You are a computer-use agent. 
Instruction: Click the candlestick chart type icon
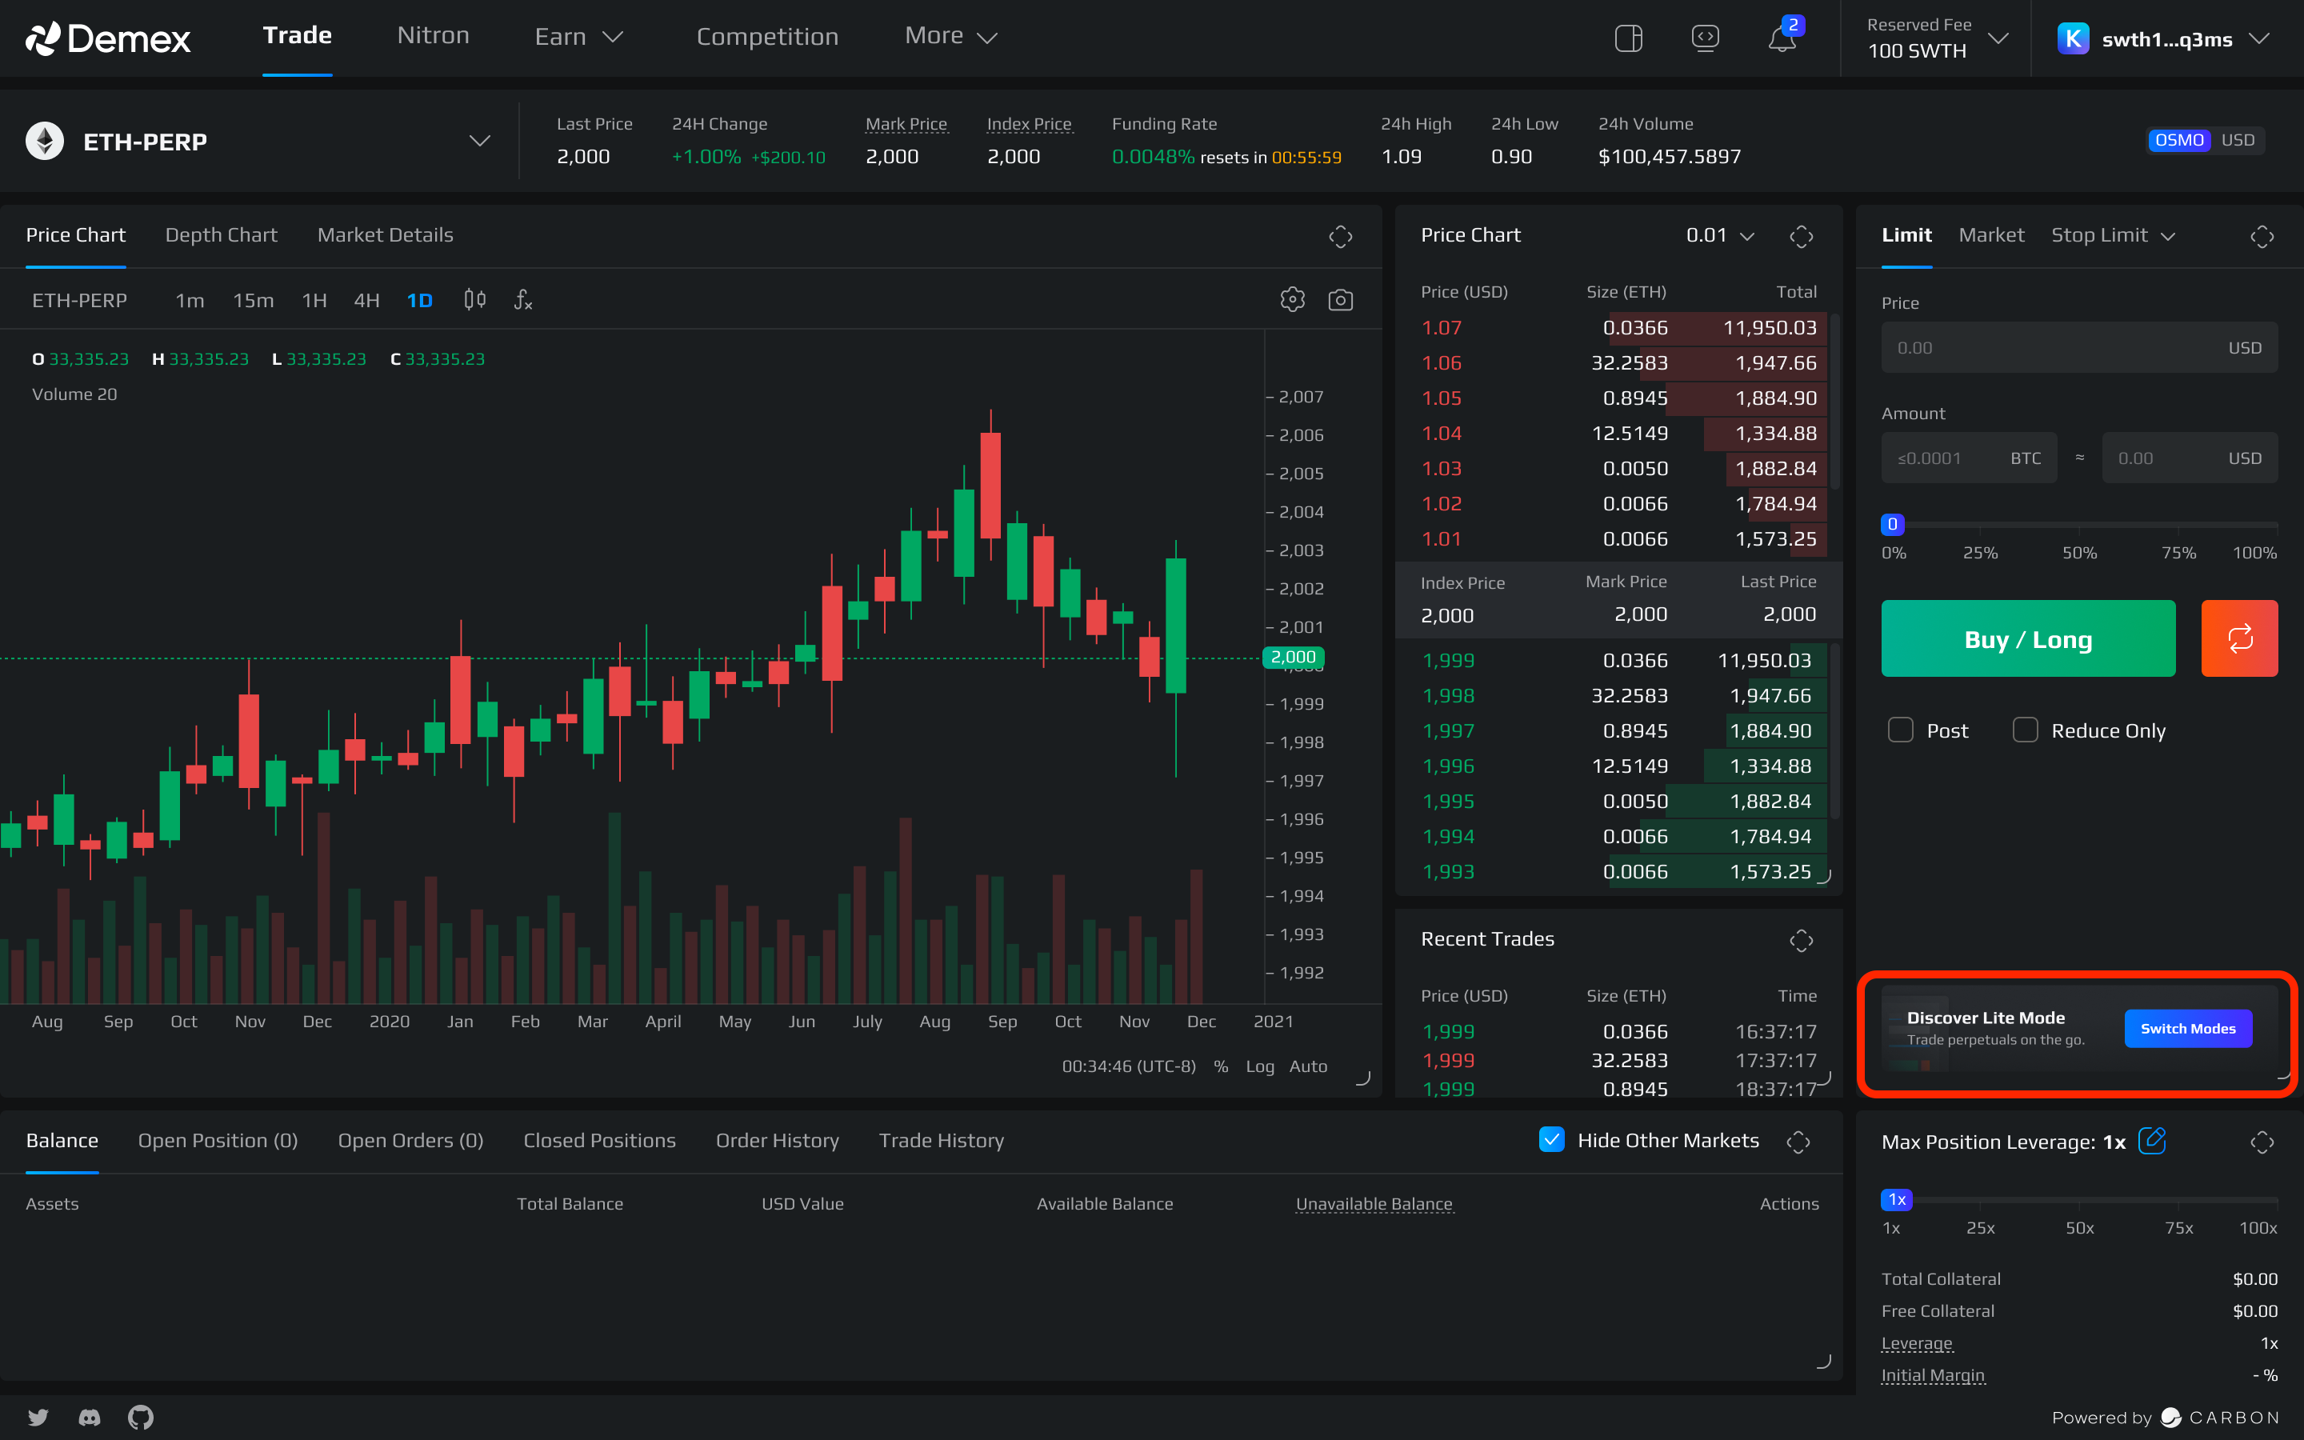click(475, 300)
